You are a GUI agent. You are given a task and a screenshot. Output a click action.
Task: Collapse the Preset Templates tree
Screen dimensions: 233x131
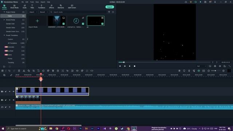click(x=4, y=35)
